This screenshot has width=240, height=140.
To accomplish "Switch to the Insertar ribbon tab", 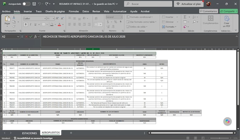I will [28, 11].
